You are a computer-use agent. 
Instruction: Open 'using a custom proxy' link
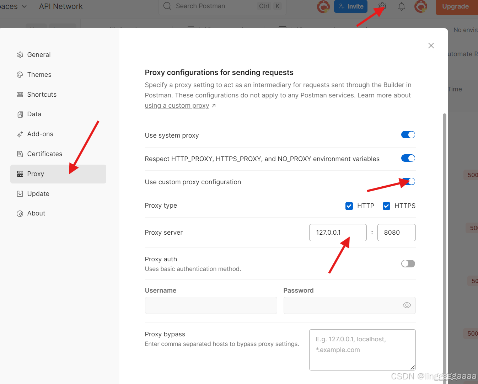[x=177, y=106]
